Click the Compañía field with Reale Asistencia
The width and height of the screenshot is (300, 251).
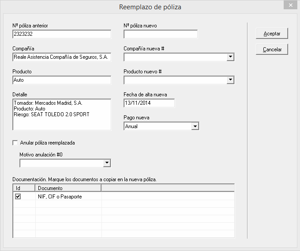62,57
